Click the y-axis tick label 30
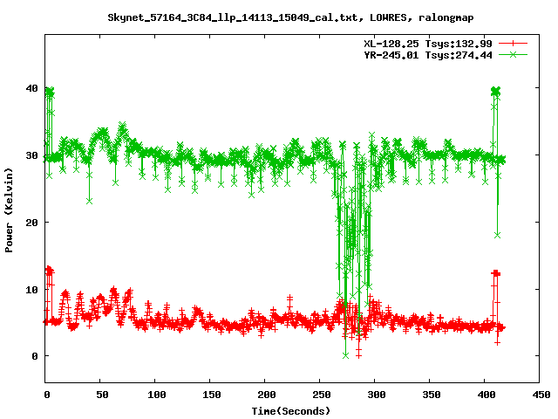The width and height of the screenshot is (558, 419). click(x=32, y=155)
